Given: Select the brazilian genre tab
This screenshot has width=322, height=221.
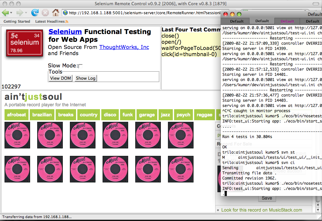Looking at the screenshot, I should [42, 115].
